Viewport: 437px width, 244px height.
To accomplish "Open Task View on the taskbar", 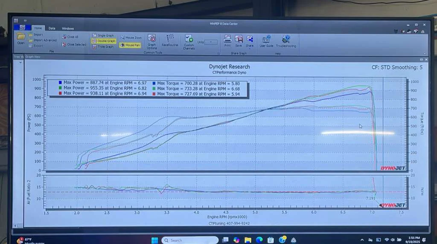I will tap(225, 240).
